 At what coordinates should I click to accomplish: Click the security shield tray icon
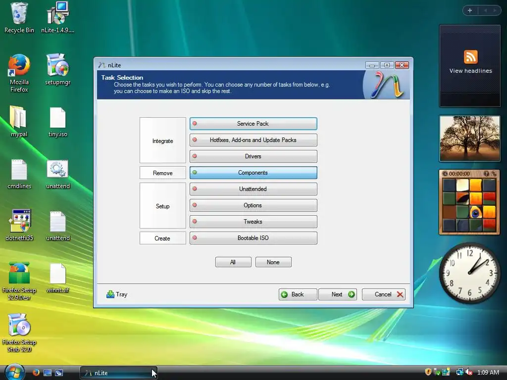pyautogui.click(x=428, y=372)
